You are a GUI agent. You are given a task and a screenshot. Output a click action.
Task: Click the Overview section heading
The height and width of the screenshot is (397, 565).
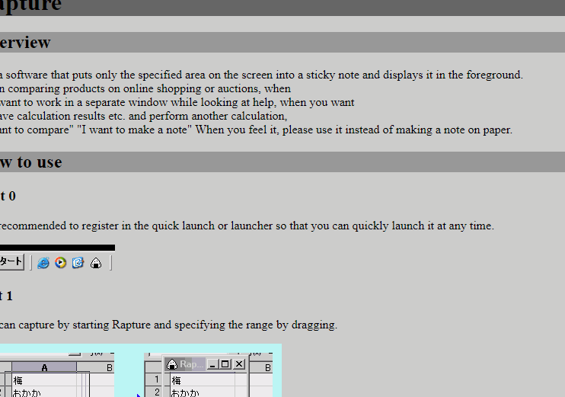coord(25,43)
